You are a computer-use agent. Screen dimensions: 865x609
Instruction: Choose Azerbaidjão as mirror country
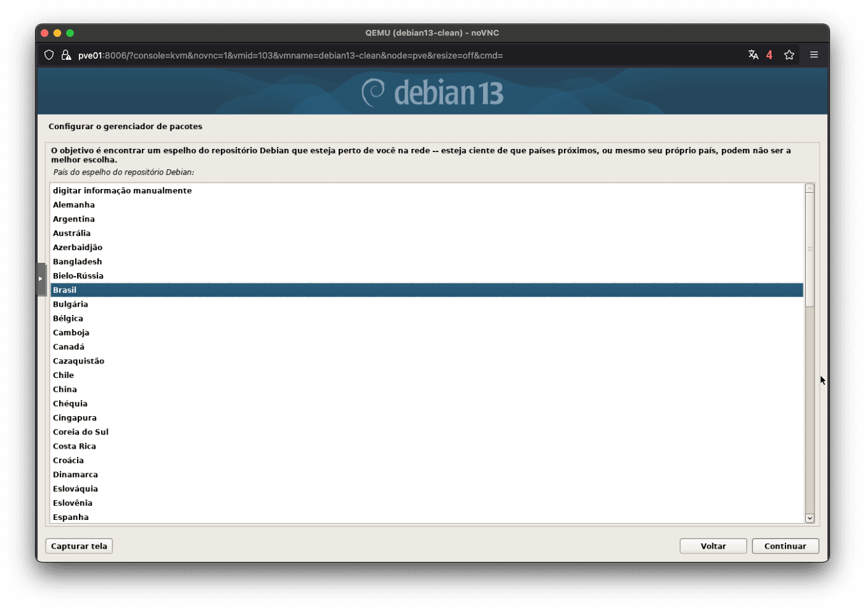click(x=426, y=248)
